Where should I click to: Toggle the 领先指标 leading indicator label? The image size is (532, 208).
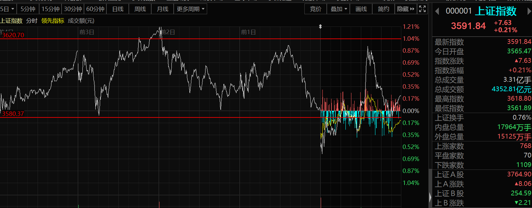(x=52, y=21)
